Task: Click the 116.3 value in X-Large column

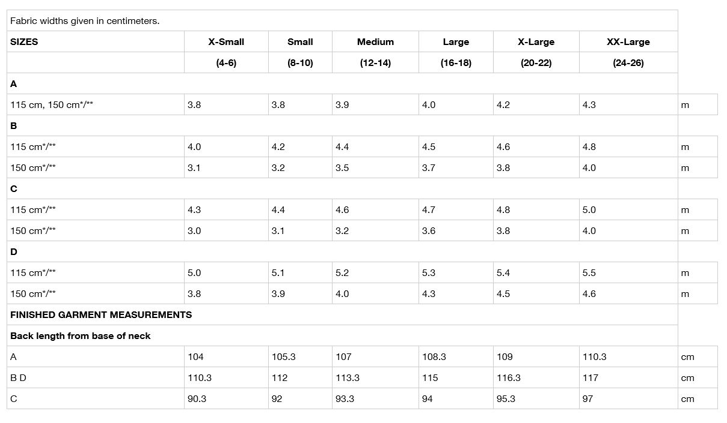Action: (508, 378)
